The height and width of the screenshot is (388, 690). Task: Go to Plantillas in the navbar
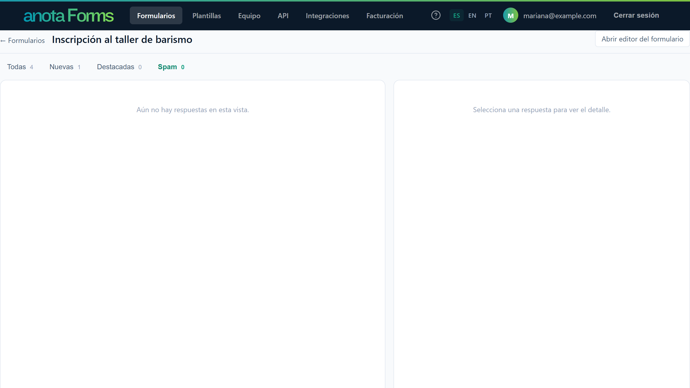click(207, 16)
